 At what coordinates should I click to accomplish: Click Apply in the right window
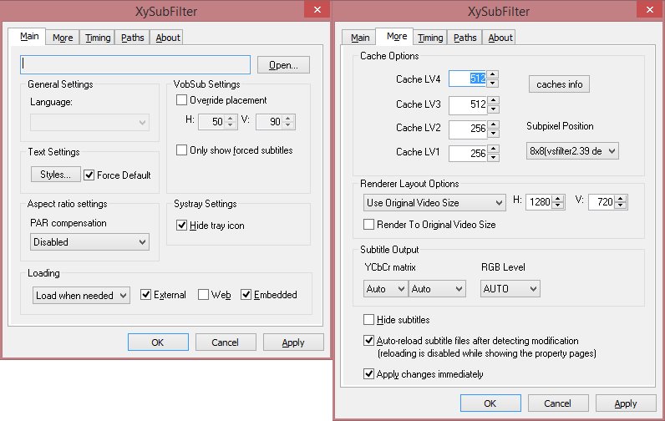pyautogui.click(x=626, y=403)
